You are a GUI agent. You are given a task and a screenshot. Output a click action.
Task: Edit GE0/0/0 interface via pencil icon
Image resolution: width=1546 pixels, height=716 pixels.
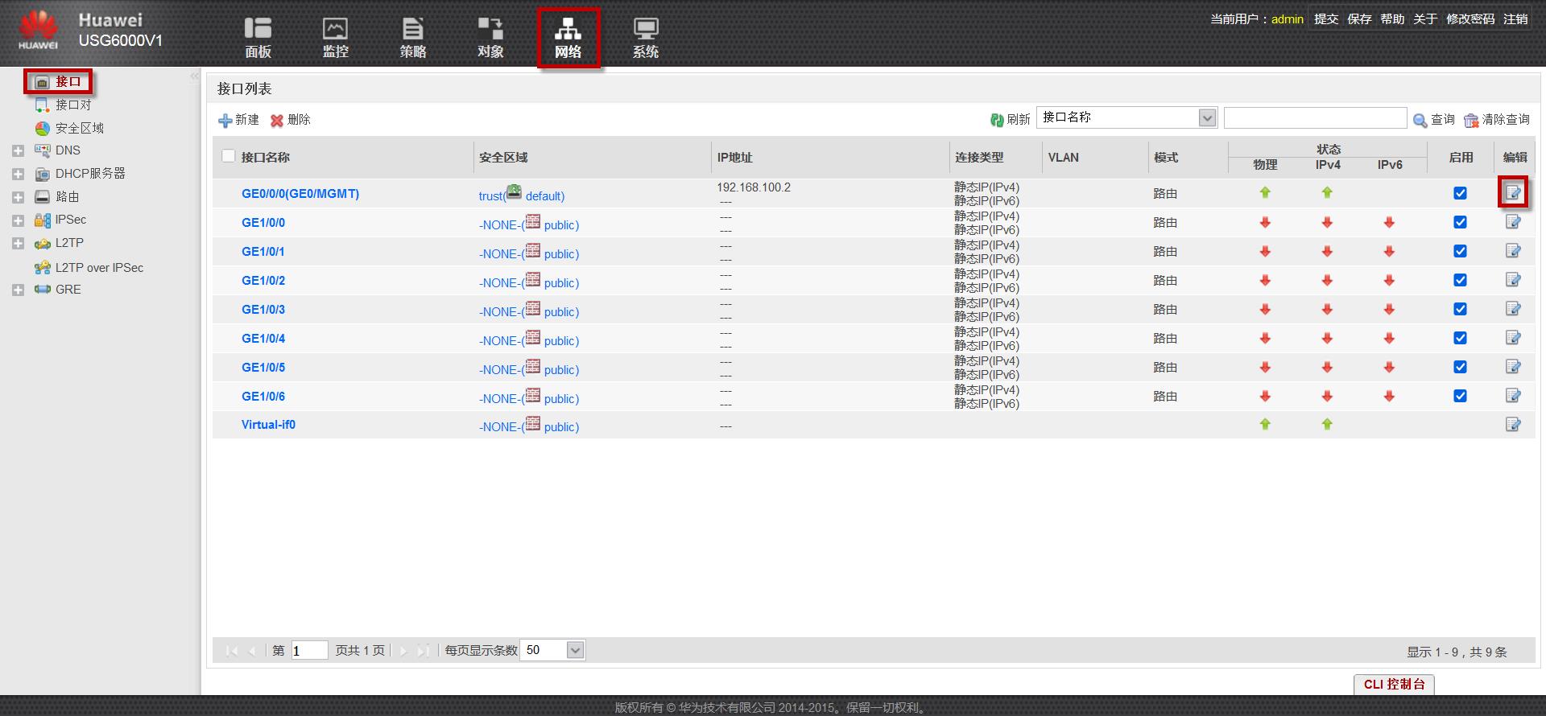1513,193
